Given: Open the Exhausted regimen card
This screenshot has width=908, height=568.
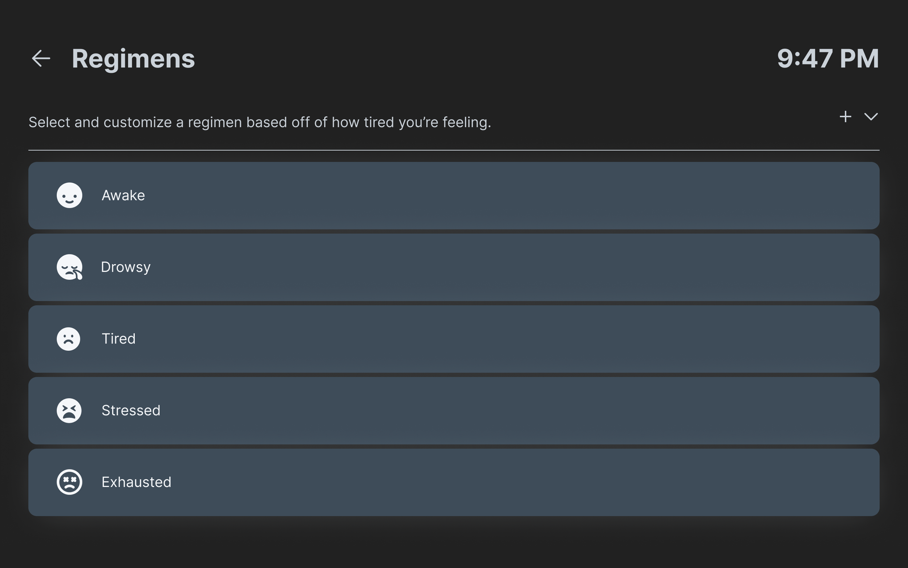Looking at the screenshot, I should pos(488,482).
